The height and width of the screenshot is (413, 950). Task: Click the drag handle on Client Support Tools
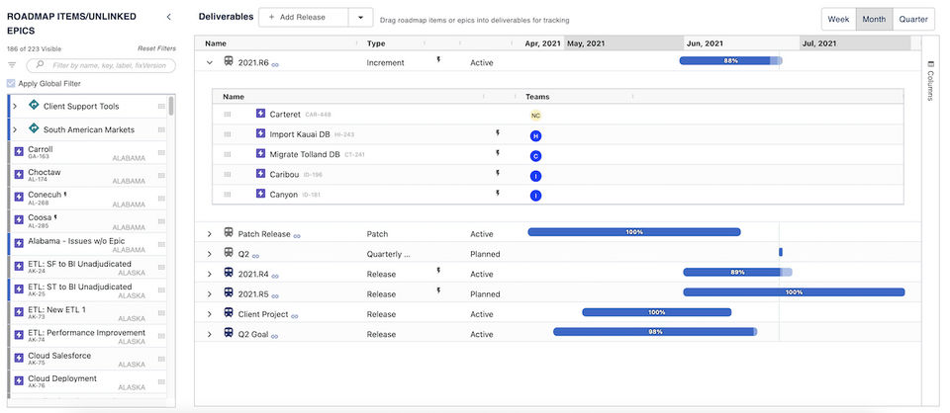[x=161, y=106]
